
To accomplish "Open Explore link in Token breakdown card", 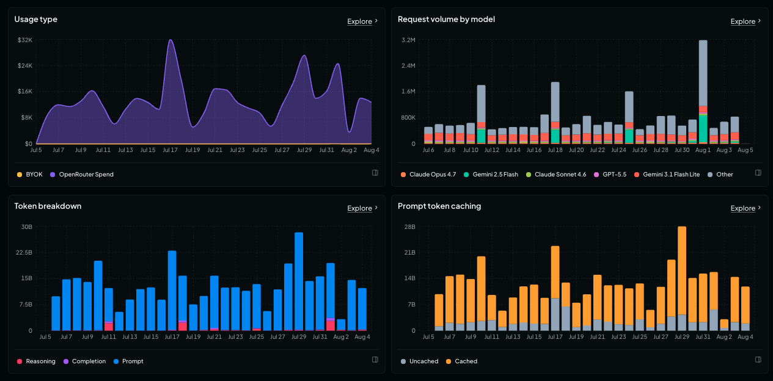I will [x=362, y=208].
